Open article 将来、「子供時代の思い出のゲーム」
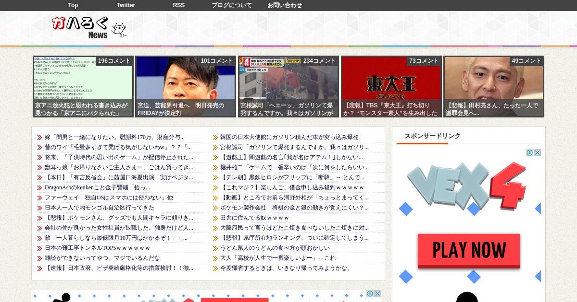 click(x=119, y=157)
